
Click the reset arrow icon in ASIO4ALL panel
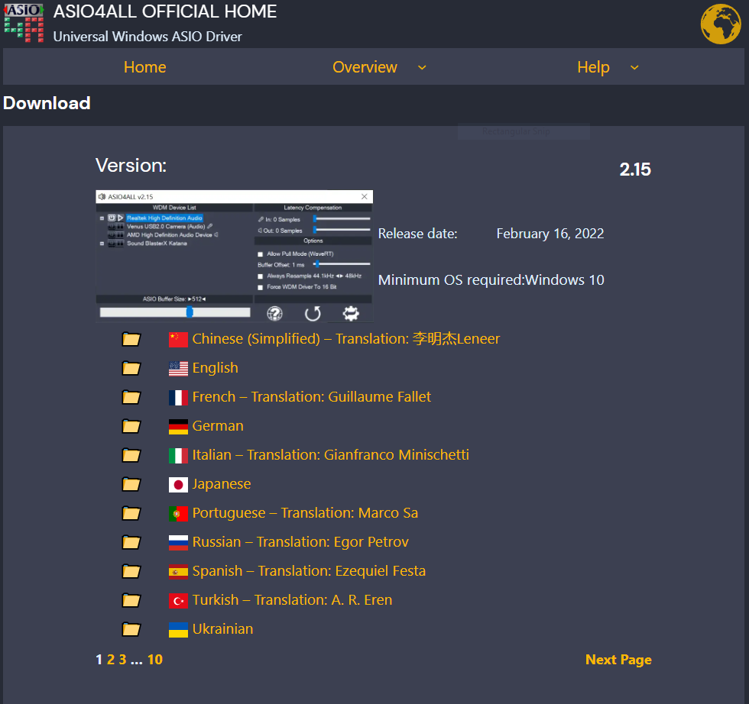pos(313,314)
